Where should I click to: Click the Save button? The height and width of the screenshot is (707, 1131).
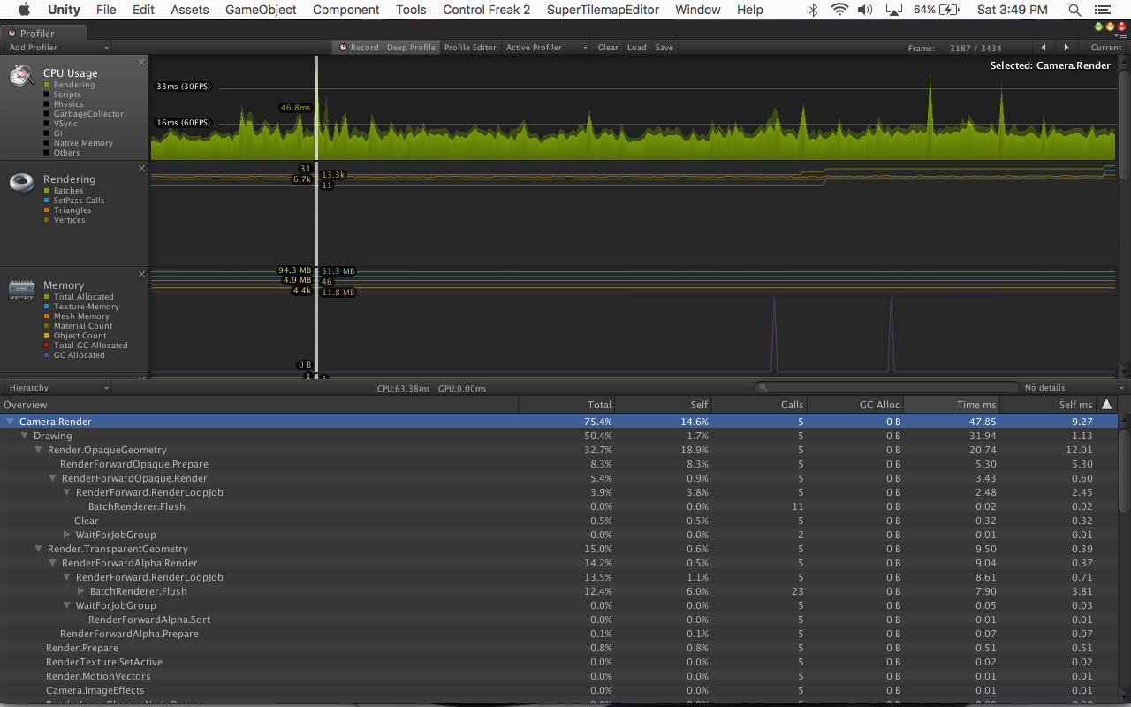(664, 48)
